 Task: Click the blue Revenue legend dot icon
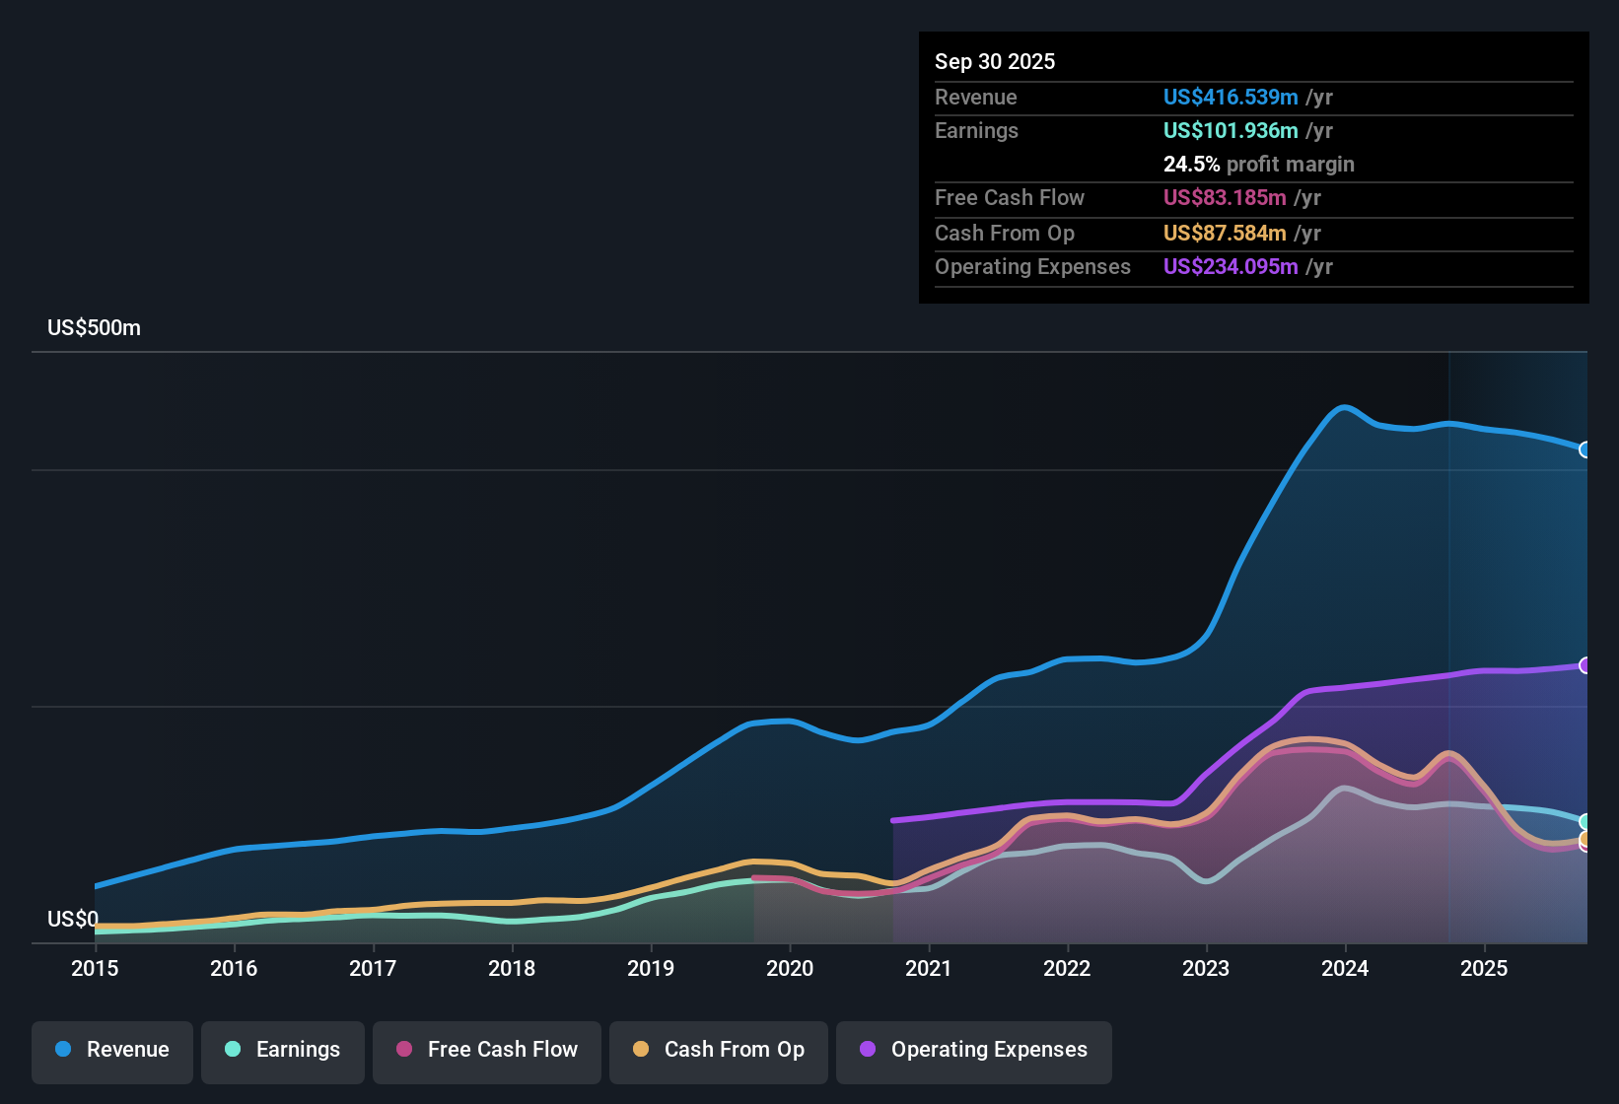click(x=62, y=1050)
